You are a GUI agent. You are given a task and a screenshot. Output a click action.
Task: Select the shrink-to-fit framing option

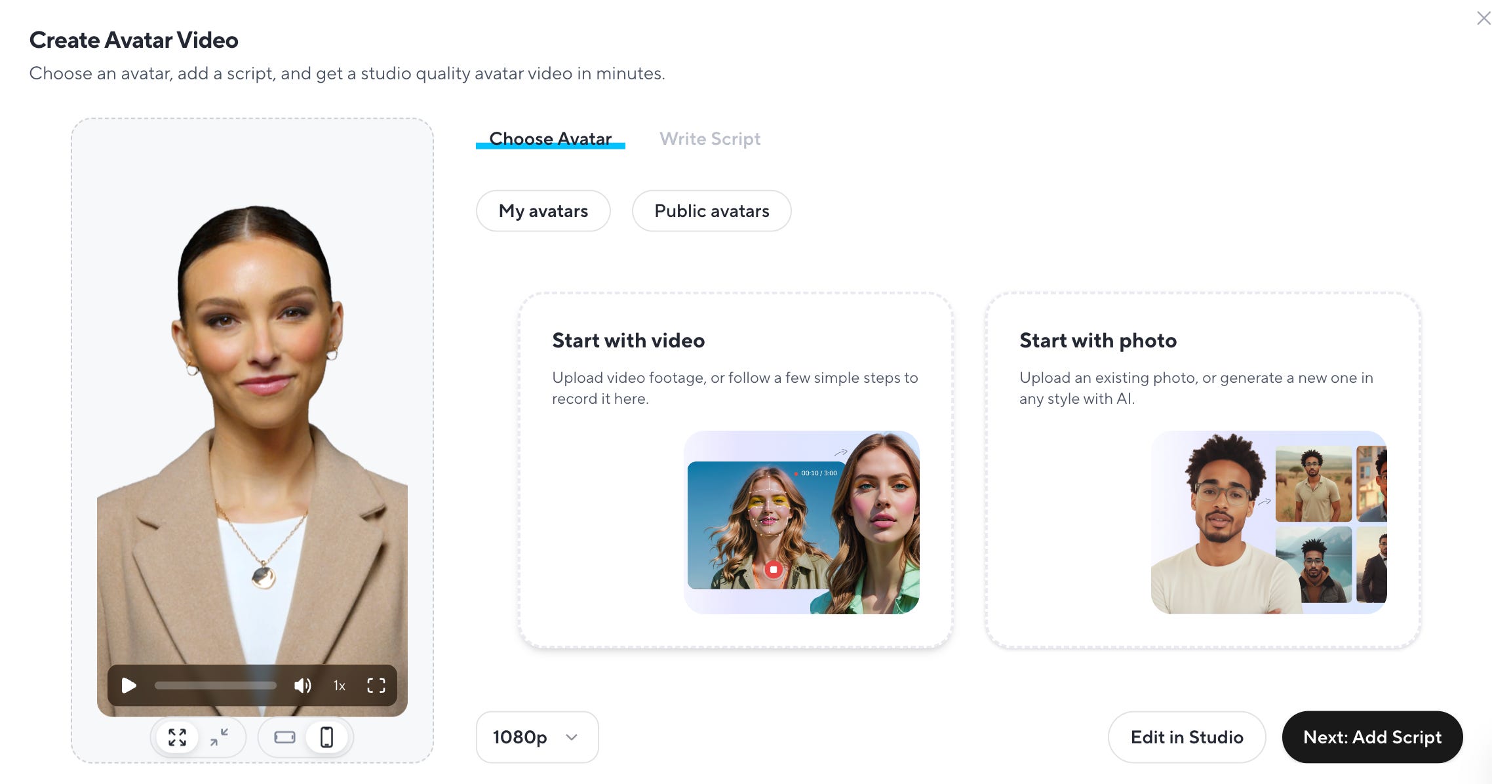click(x=220, y=737)
